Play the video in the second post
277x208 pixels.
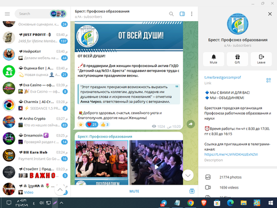pyautogui.click(x=156, y=167)
